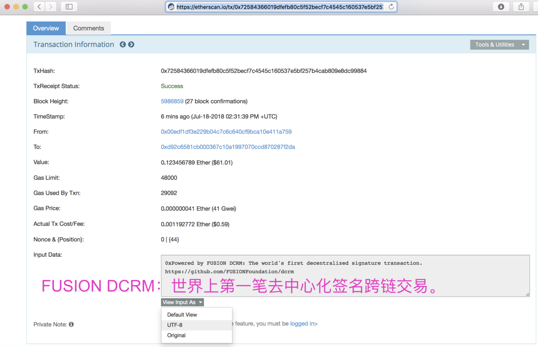Image resolution: width=538 pixels, height=347 pixels.
Task: Go back with Safari's back arrow
Action: click(39, 7)
